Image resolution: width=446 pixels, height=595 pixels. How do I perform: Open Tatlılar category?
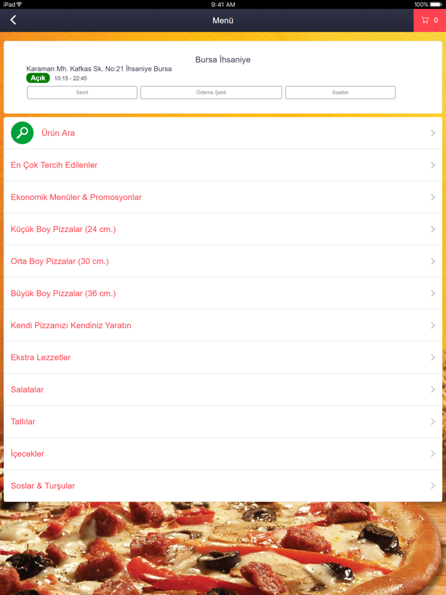click(x=223, y=422)
